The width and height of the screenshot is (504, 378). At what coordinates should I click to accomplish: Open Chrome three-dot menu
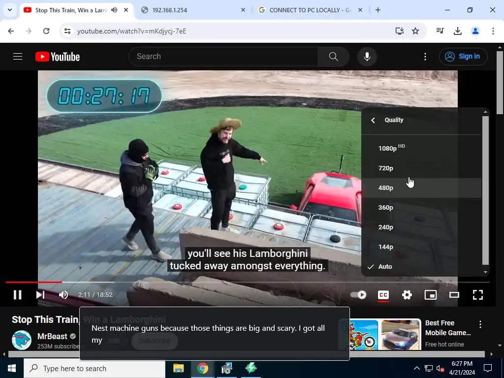[x=493, y=31]
